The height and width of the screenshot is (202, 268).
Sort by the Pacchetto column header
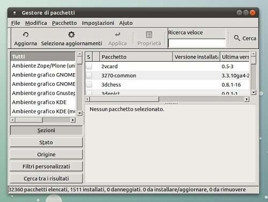click(x=136, y=57)
